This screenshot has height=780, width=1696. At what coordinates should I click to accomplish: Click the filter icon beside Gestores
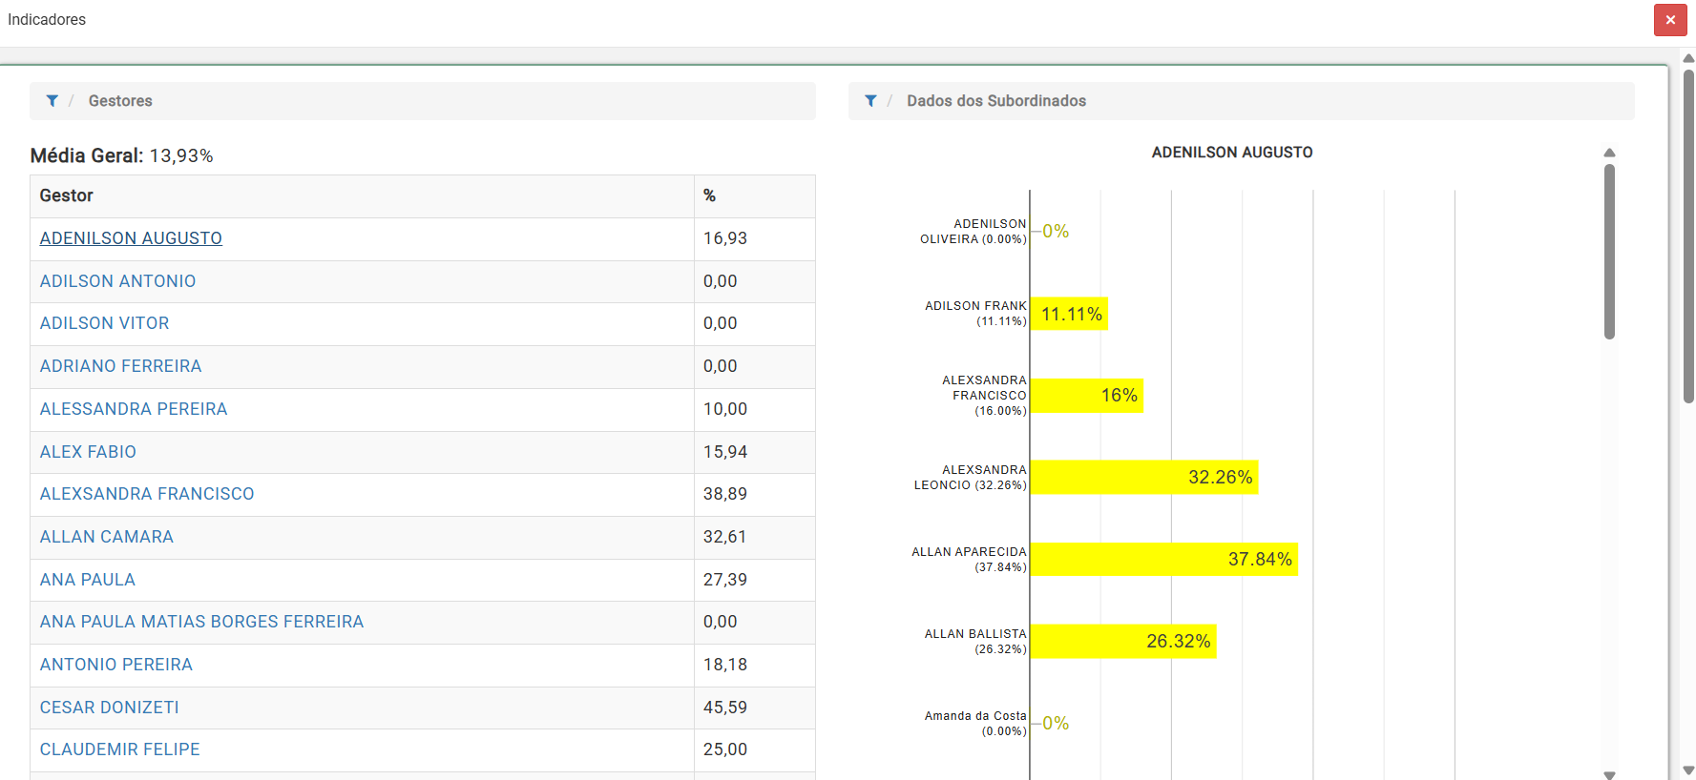(x=52, y=101)
